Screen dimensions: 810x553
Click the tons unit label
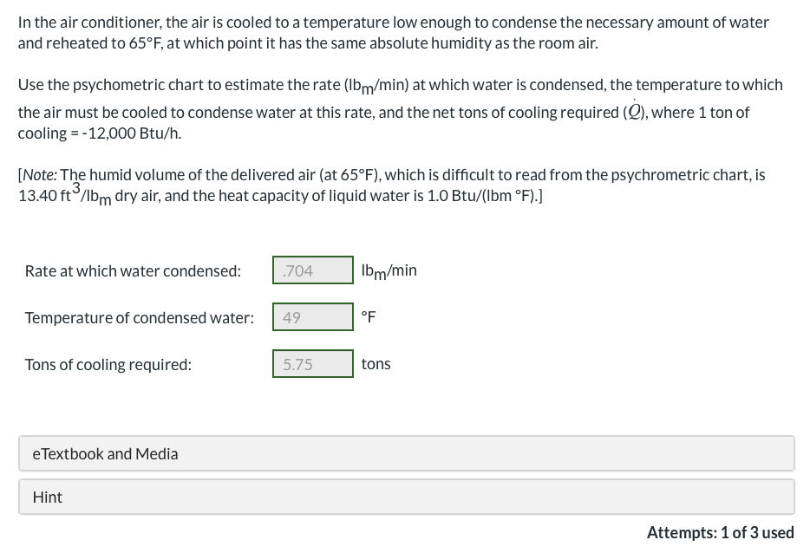coord(376,364)
